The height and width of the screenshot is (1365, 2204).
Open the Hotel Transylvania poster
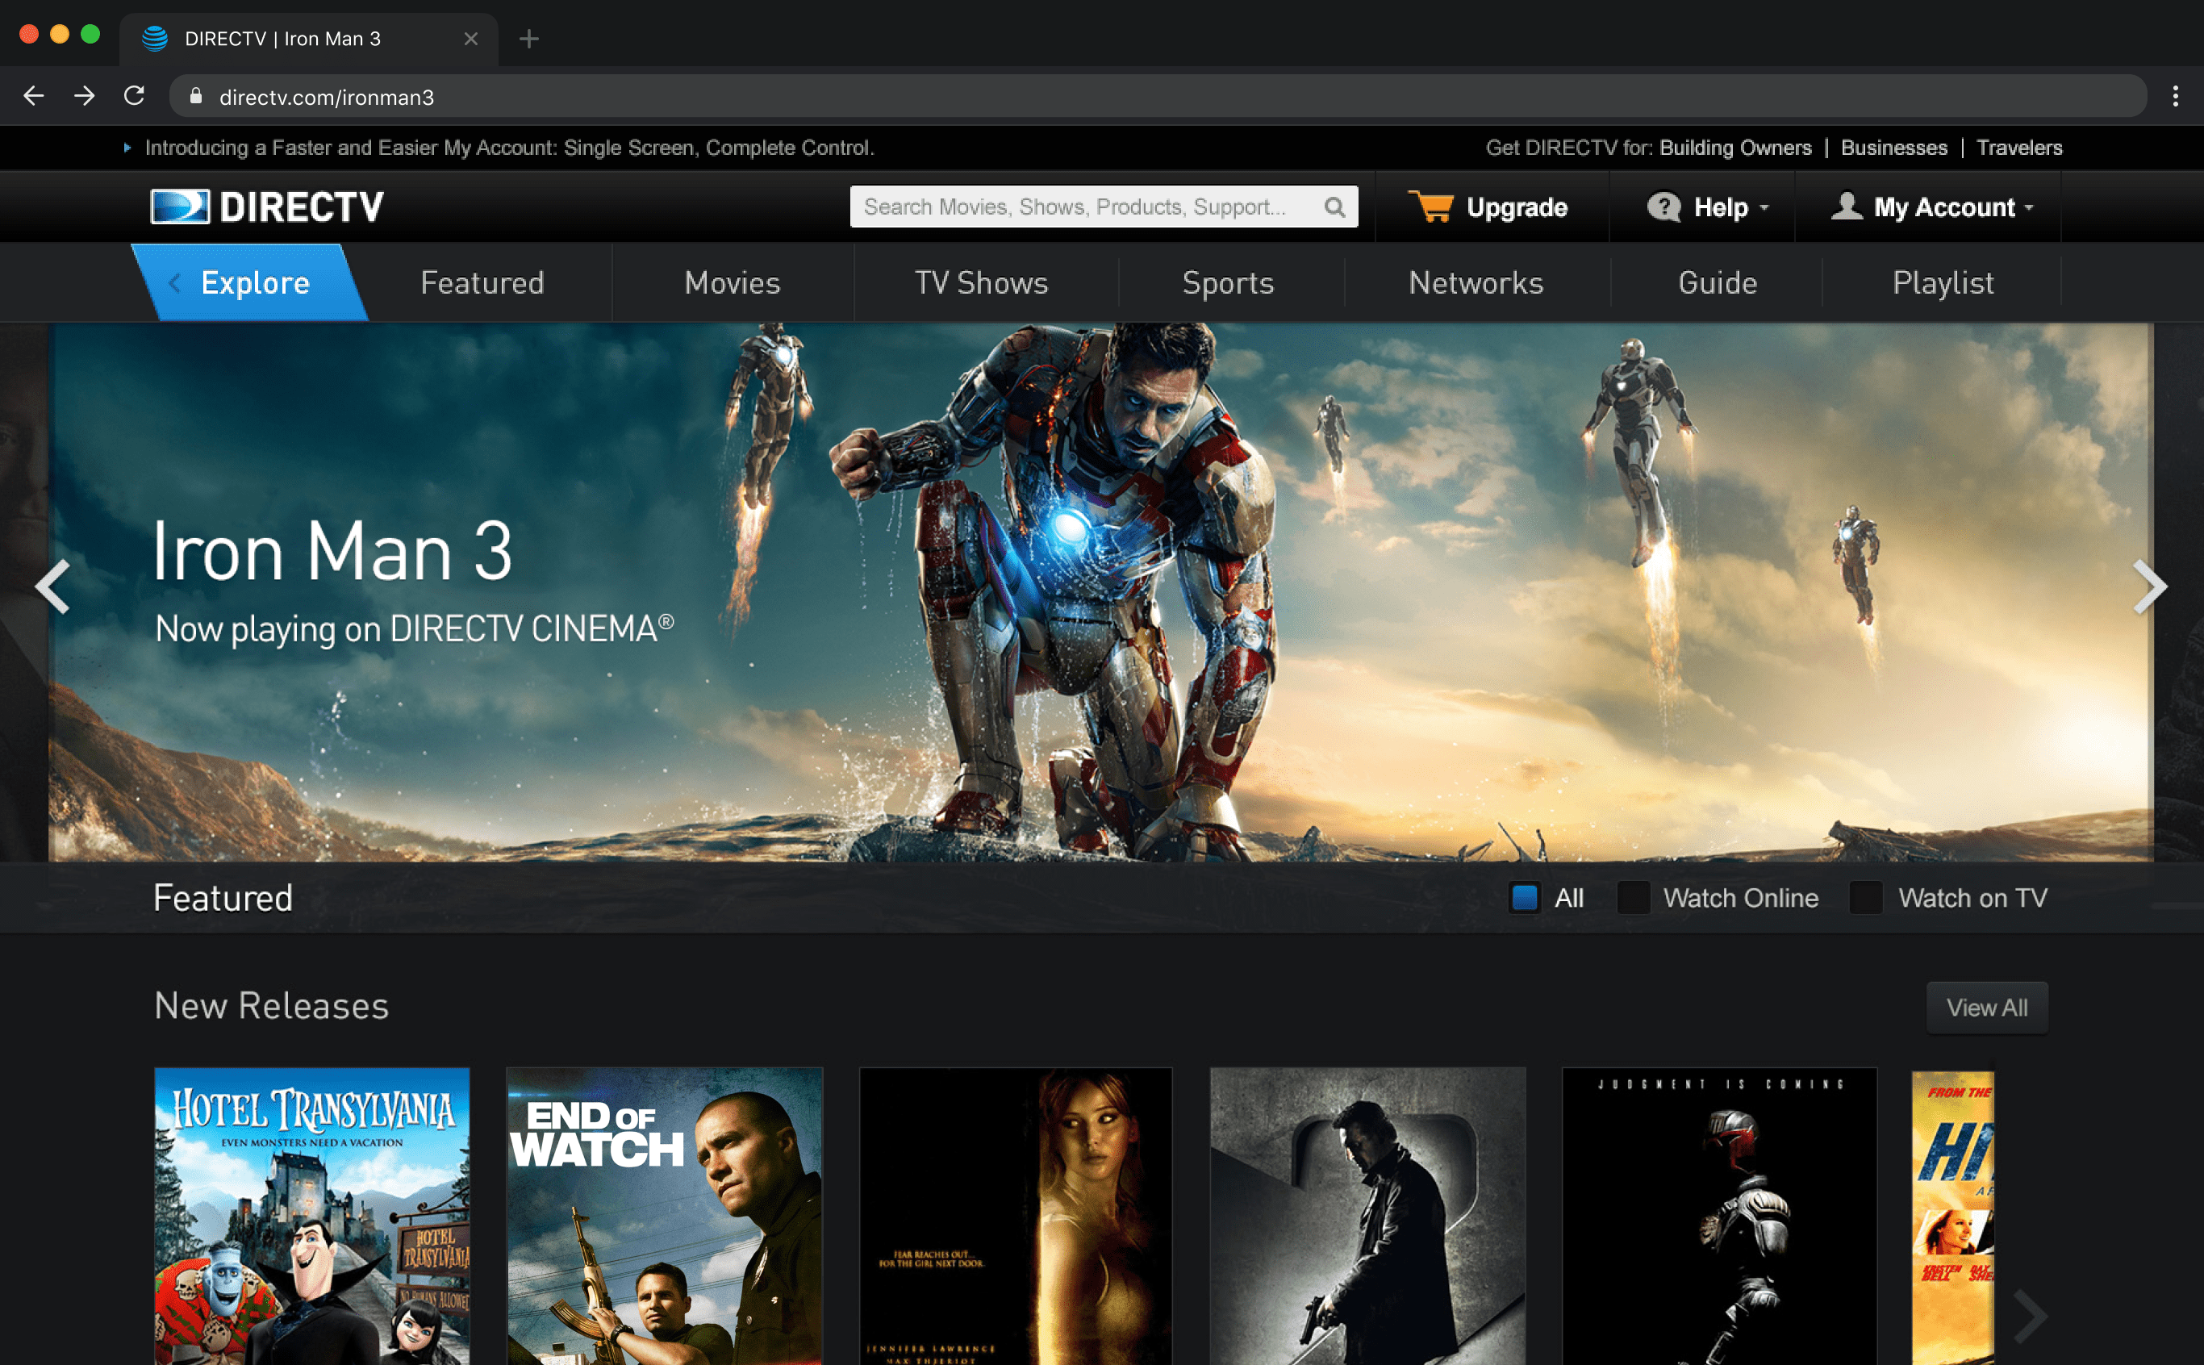coord(311,1216)
